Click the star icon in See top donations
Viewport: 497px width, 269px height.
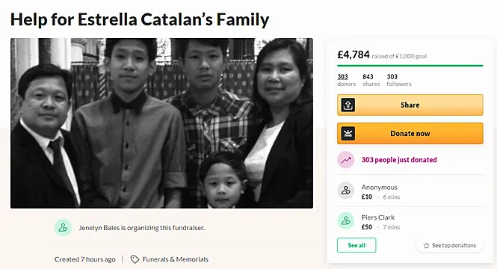(426, 246)
